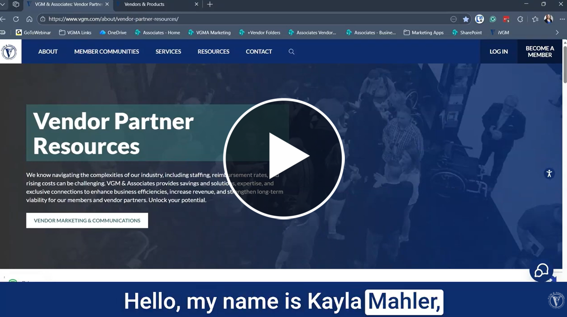Image resolution: width=567 pixels, height=317 pixels.
Task: Open the live chat bubble icon
Action: click(541, 270)
